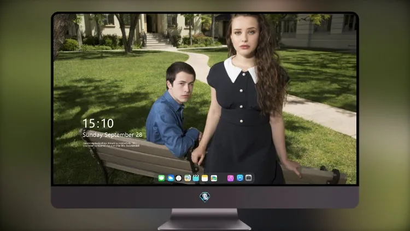Click the Sunday September 28 date text
Image resolution: width=410 pixels, height=231 pixels.
(113, 135)
